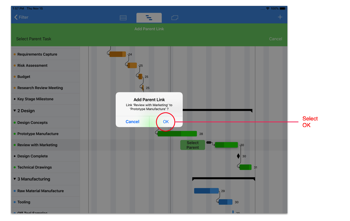Tap the Key Stage Milestone row
This screenshot has height=221, width=350.
click(x=35, y=99)
